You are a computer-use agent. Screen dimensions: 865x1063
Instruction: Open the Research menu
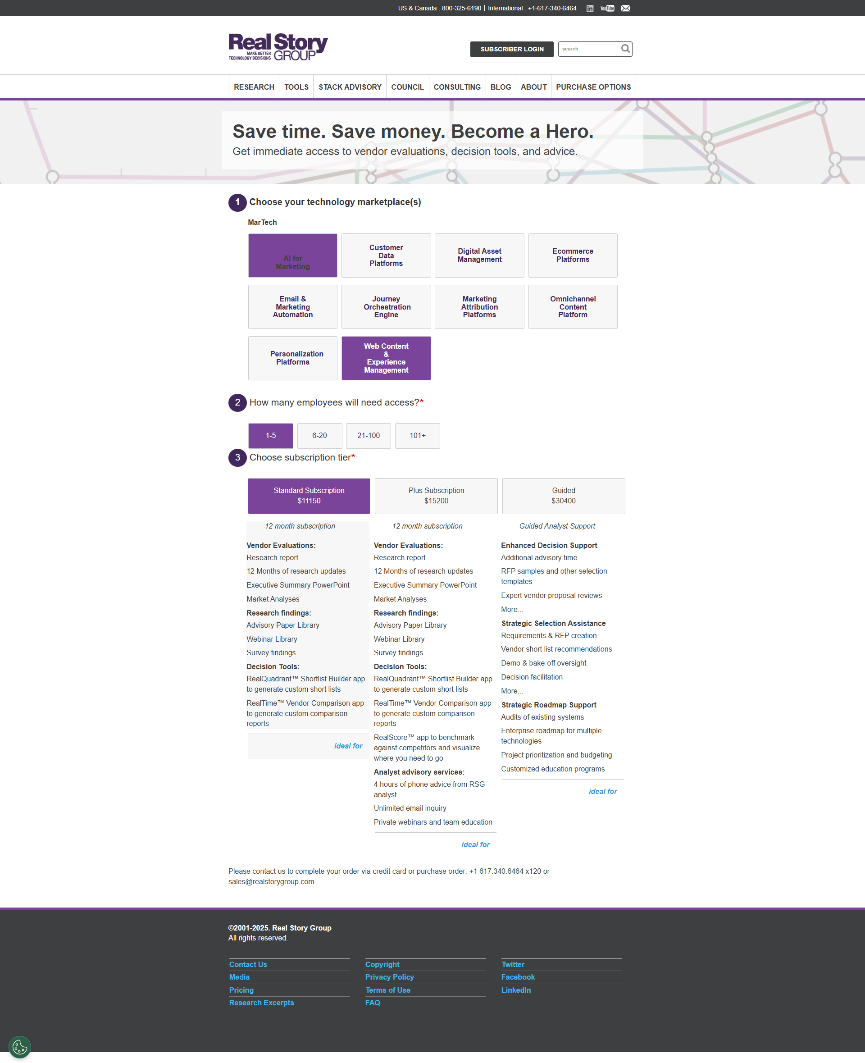(254, 87)
